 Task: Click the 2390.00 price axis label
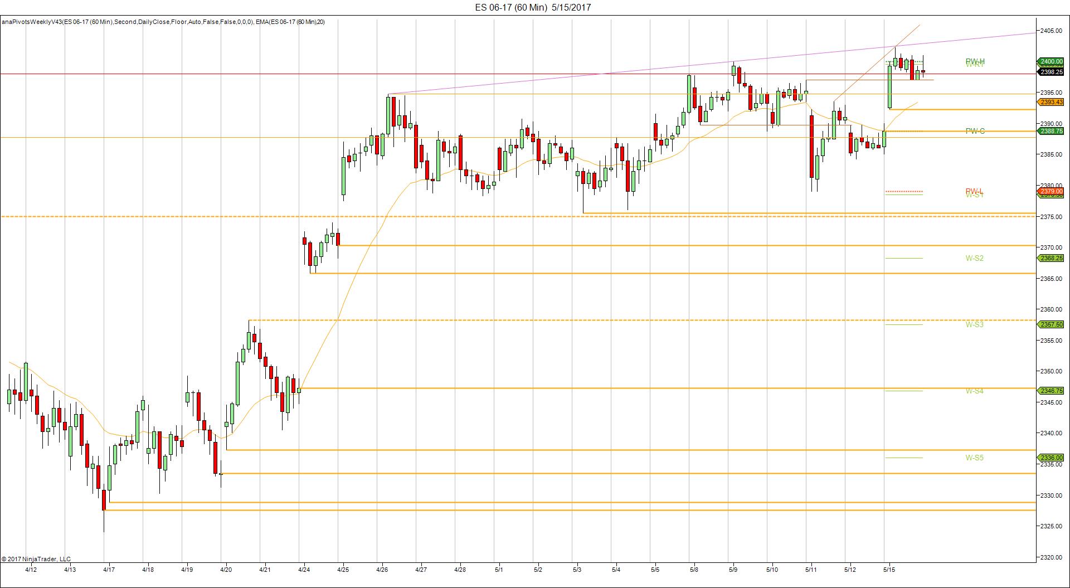pos(1052,124)
